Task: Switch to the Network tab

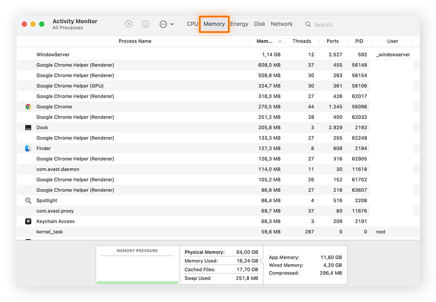Action: click(x=281, y=24)
